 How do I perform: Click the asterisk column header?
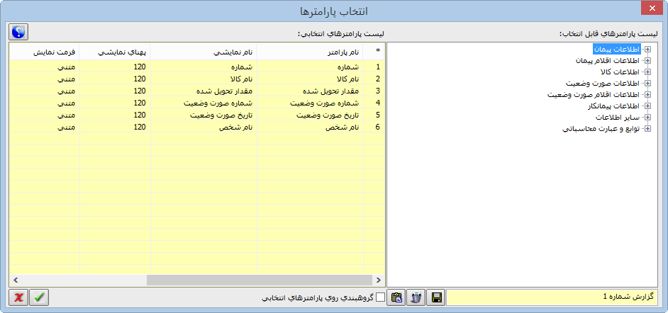374,50
